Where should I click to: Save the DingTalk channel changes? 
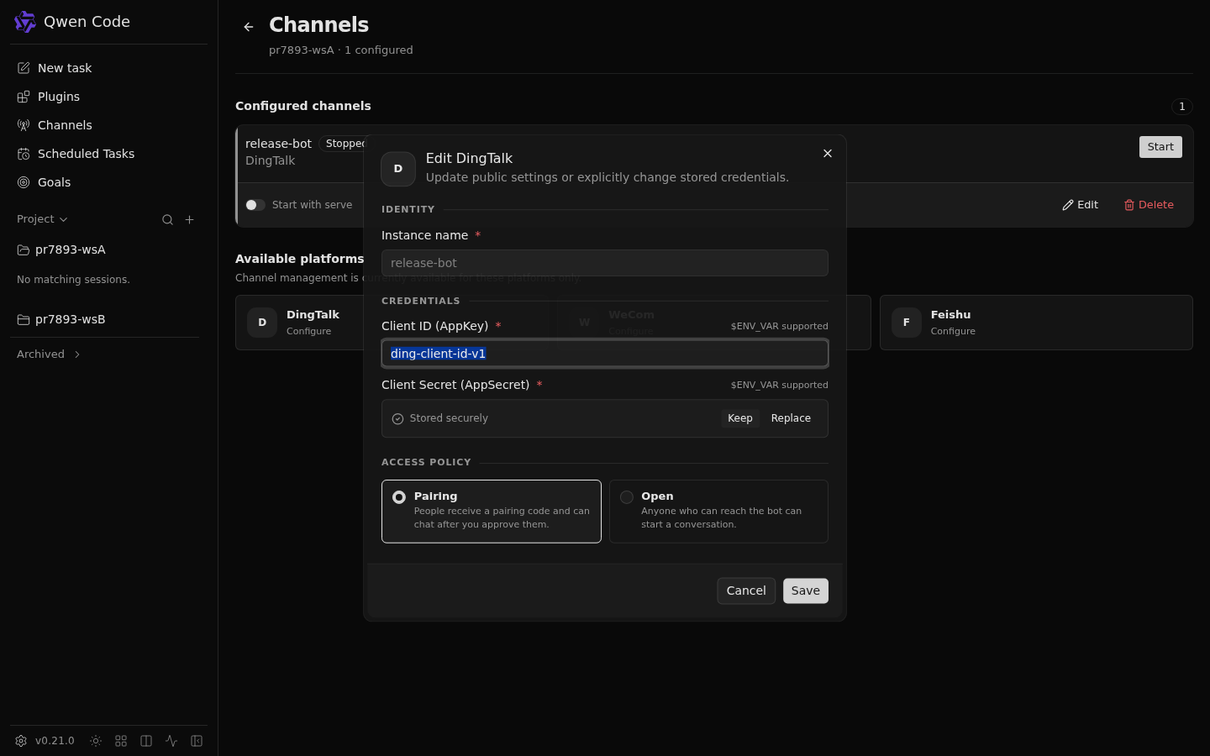(806, 591)
